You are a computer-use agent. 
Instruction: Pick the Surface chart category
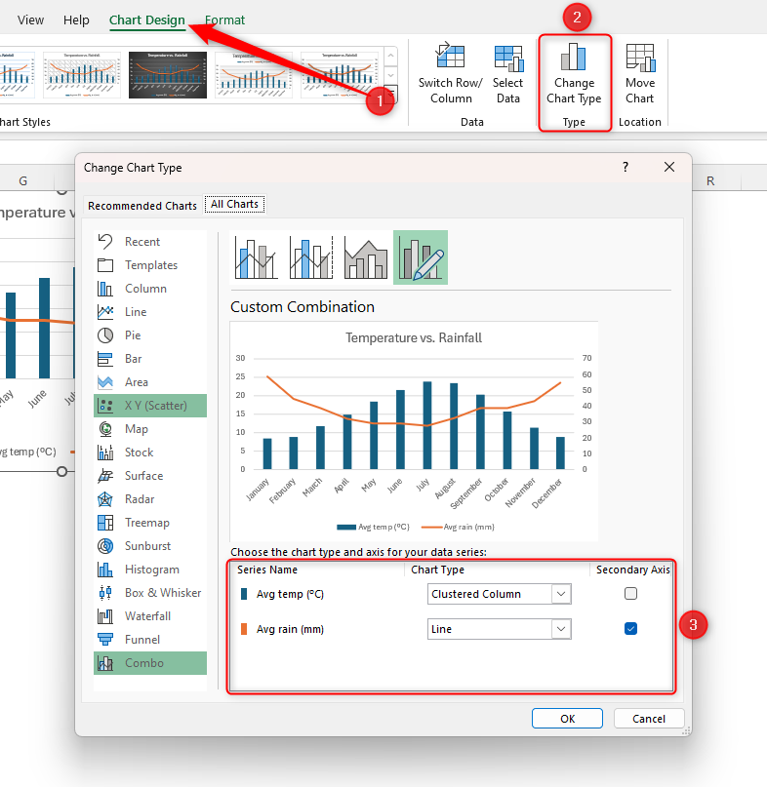tap(150, 476)
